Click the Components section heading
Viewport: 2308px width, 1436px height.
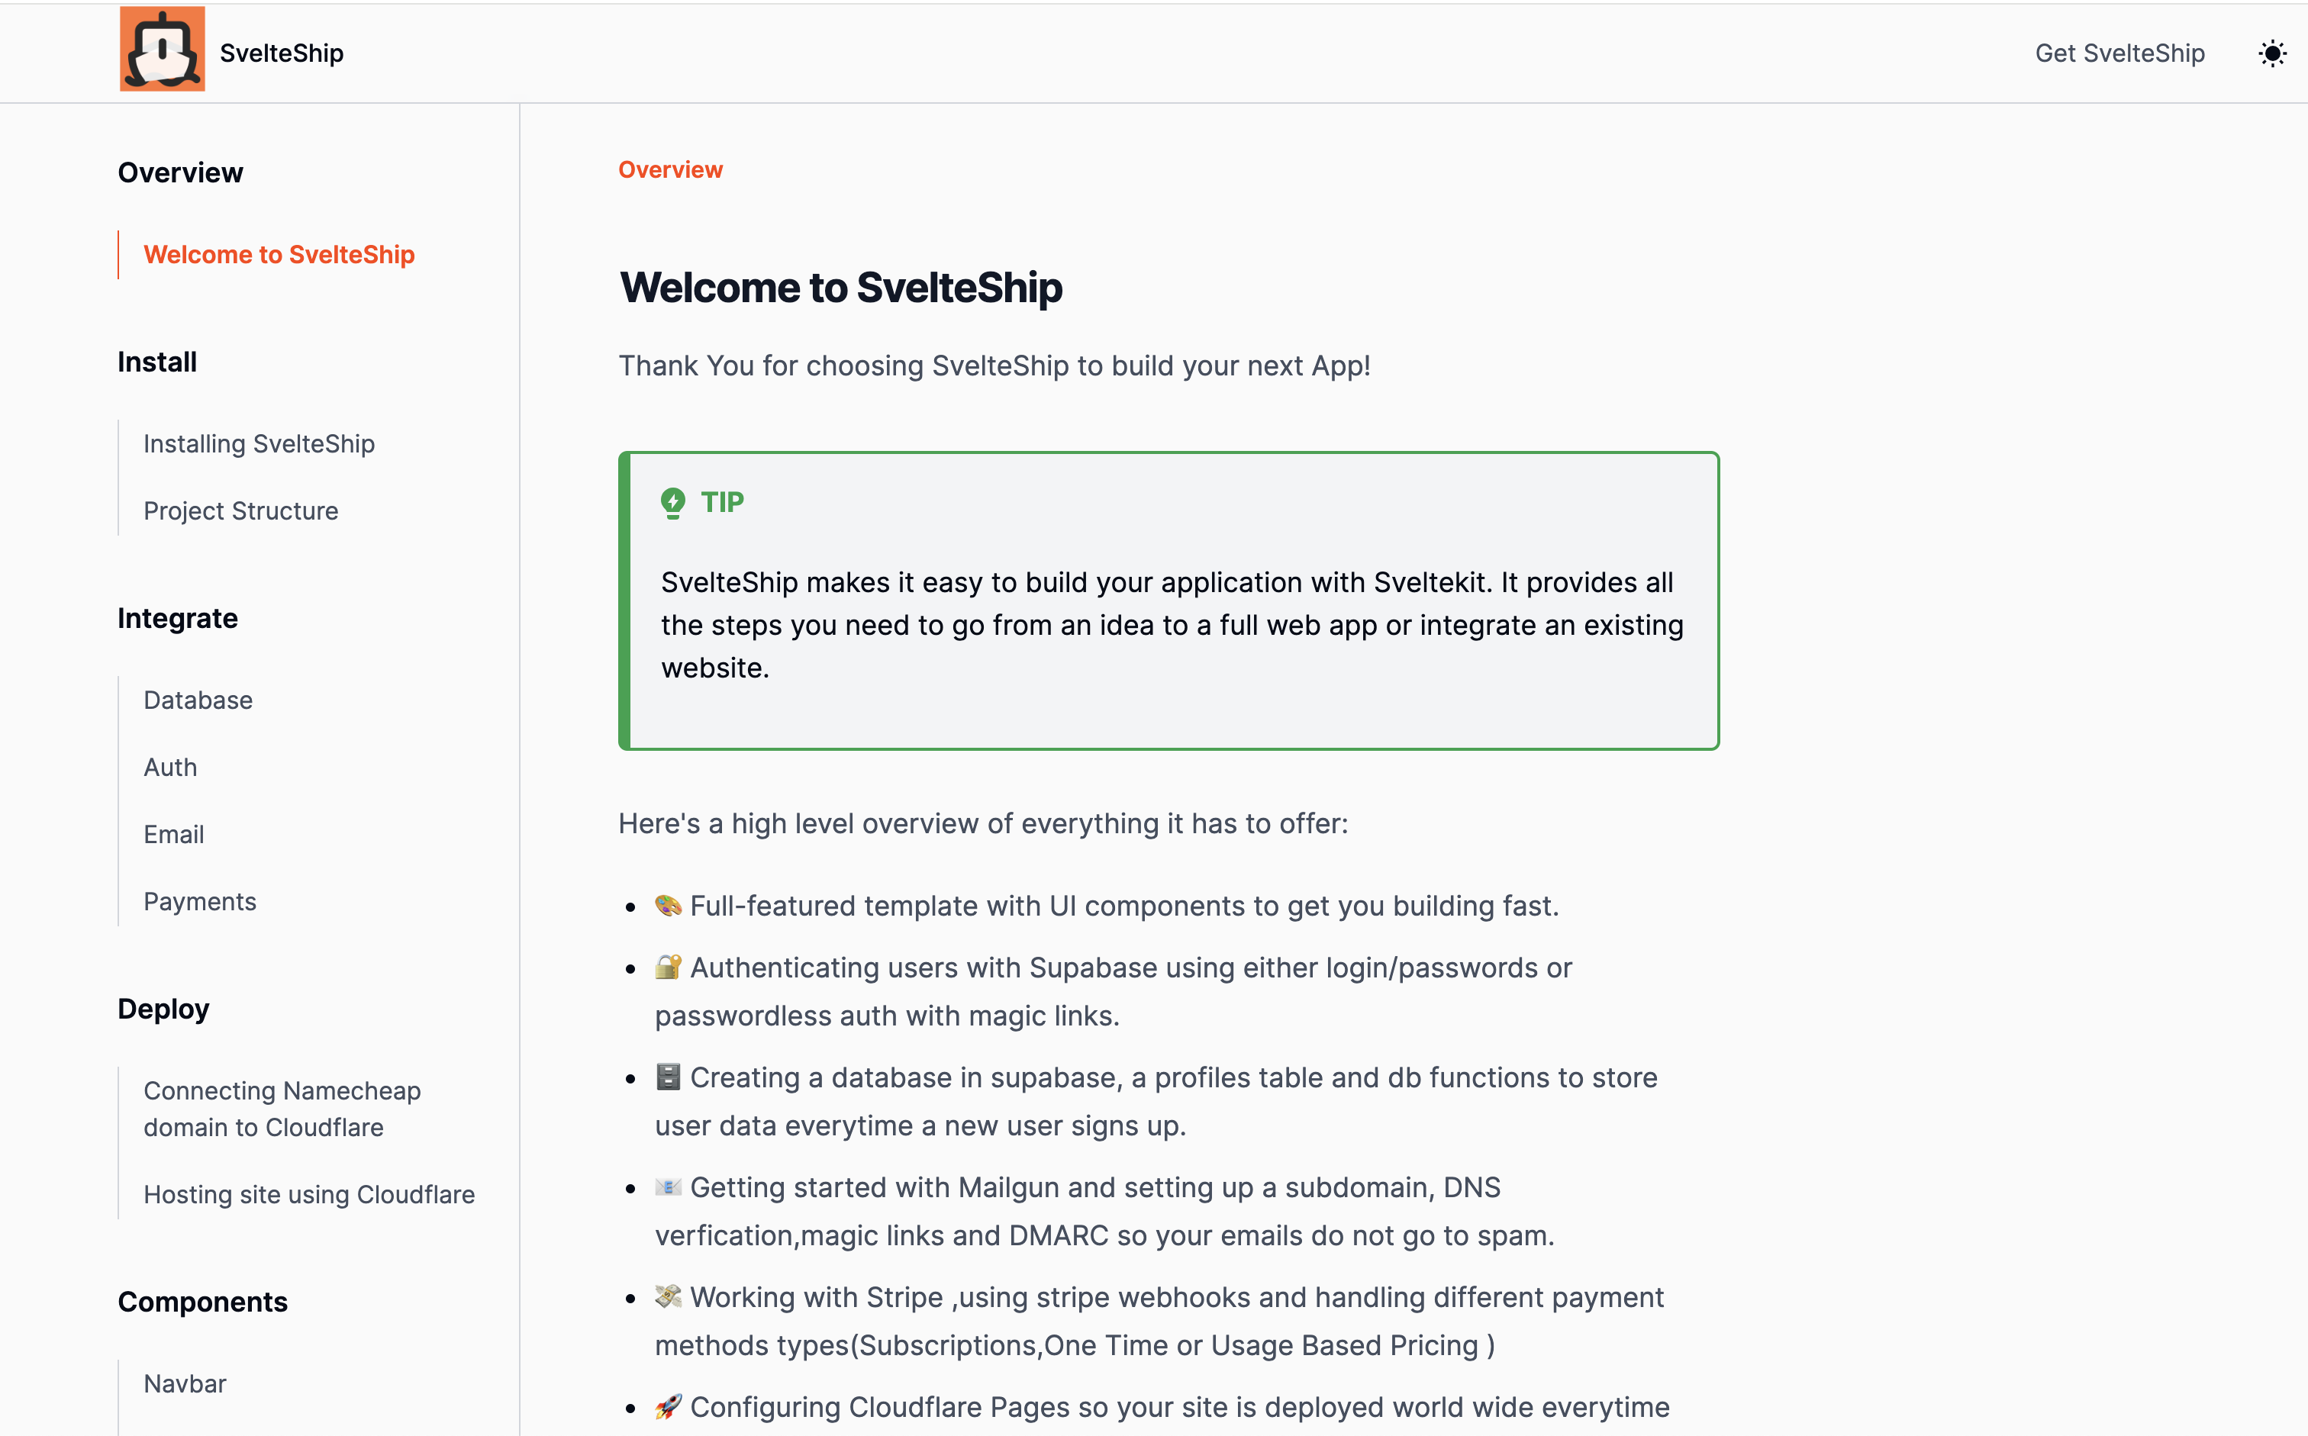pos(202,1302)
